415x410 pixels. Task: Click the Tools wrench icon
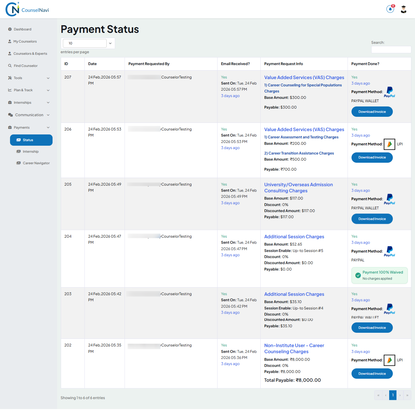click(10, 78)
